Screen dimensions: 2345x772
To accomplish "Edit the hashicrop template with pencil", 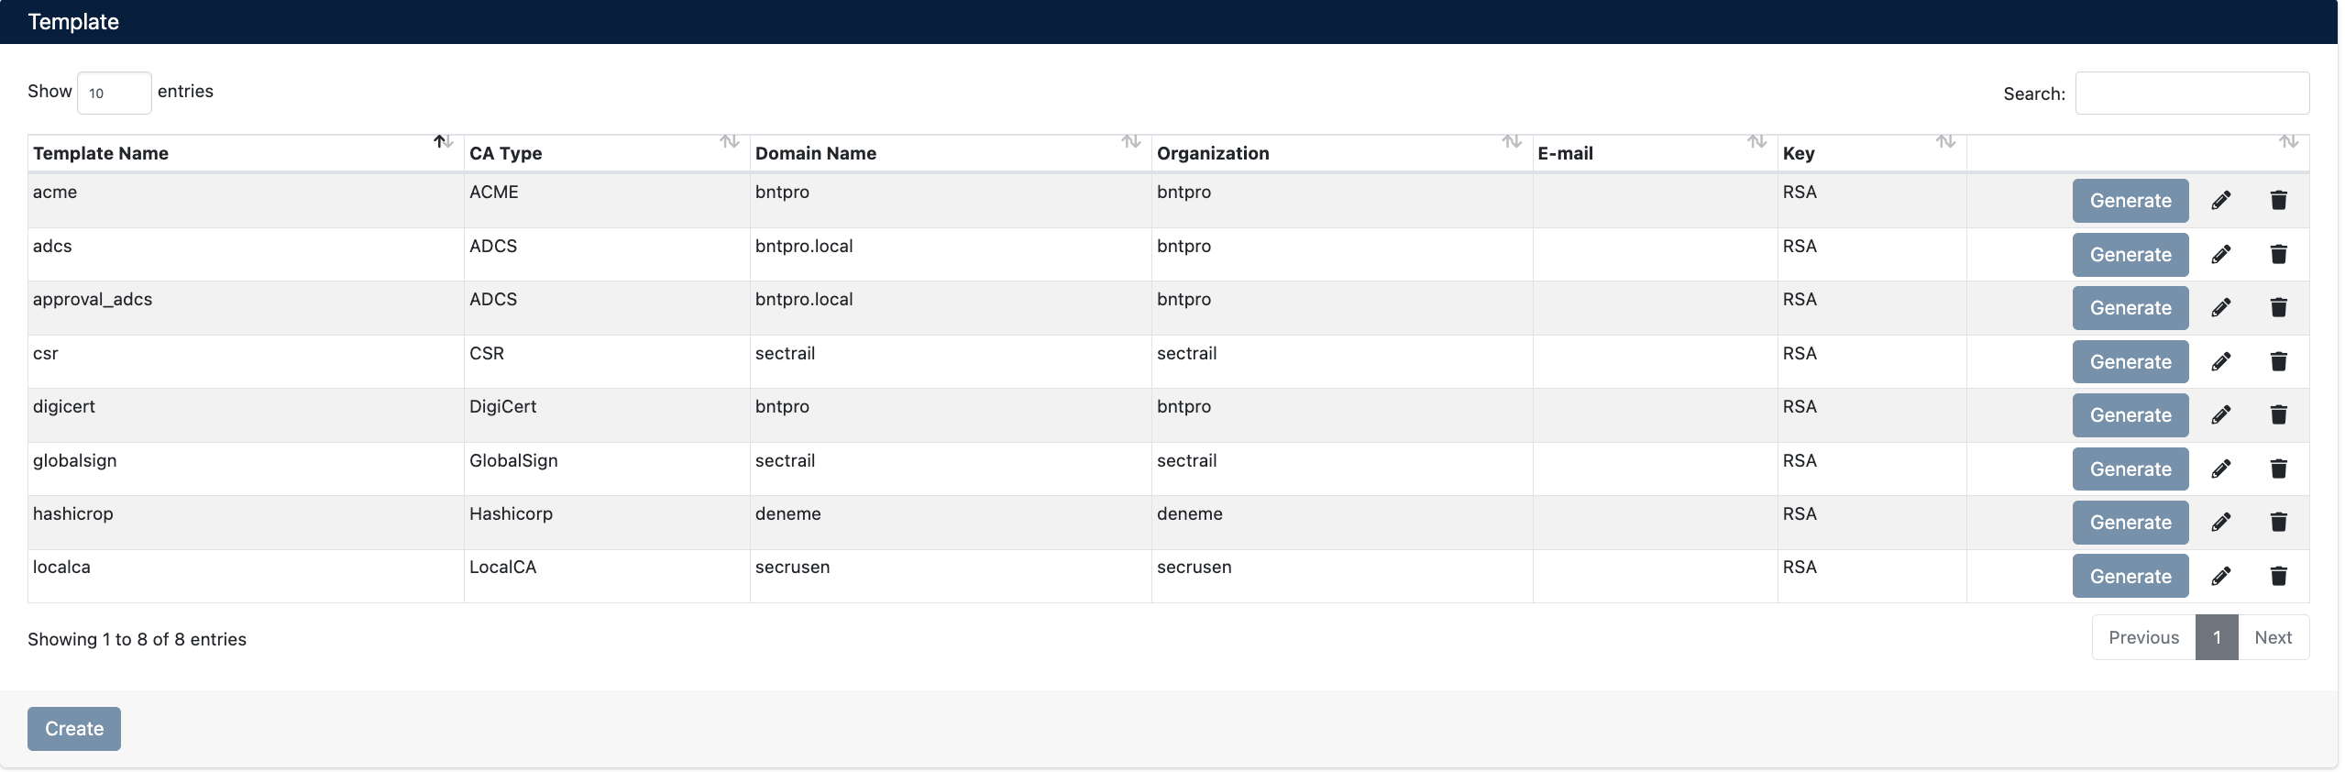I will click(x=2220, y=523).
